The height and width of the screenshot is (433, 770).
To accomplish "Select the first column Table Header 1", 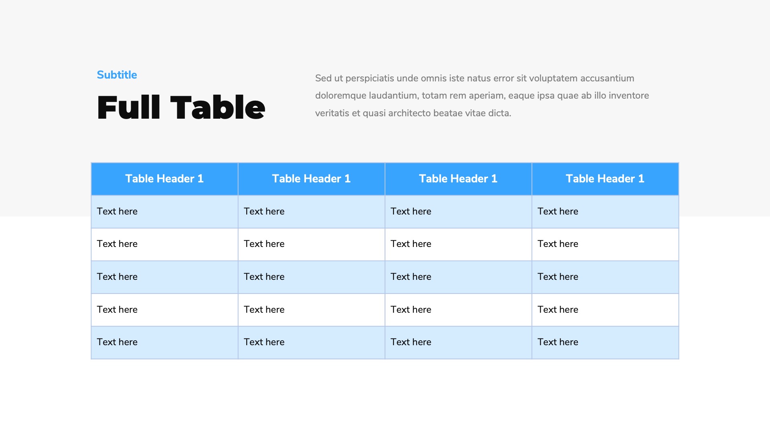I will 164,179.
